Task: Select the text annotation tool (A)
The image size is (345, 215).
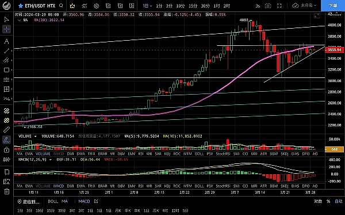Action: tap(6, 41)
